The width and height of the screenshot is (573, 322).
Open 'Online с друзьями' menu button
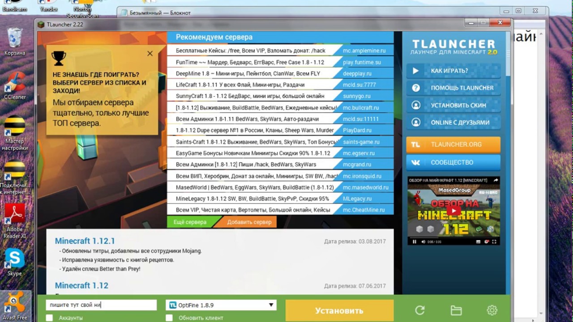[x=453, y=122]
